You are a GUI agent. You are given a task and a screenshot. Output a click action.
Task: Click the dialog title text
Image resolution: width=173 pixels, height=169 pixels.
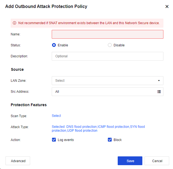pyautogui.click(x=46, y=6)
